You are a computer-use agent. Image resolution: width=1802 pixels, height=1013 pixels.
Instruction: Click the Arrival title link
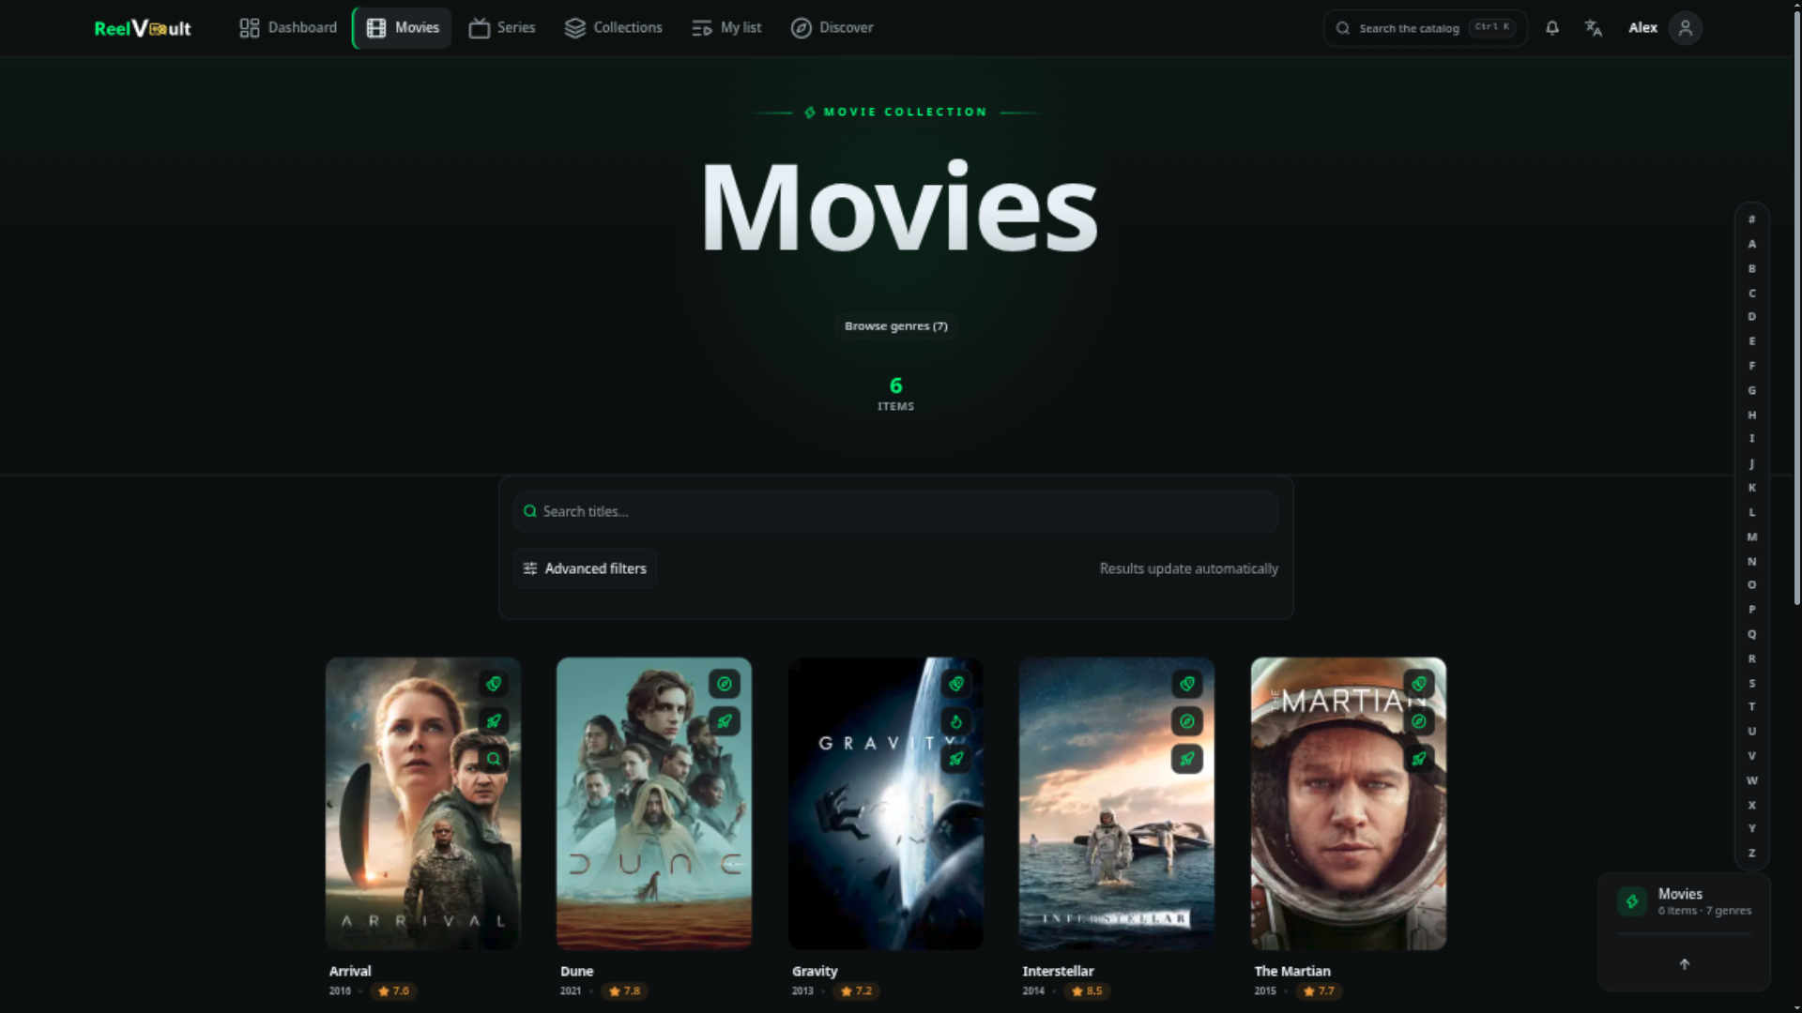point(350,971)
